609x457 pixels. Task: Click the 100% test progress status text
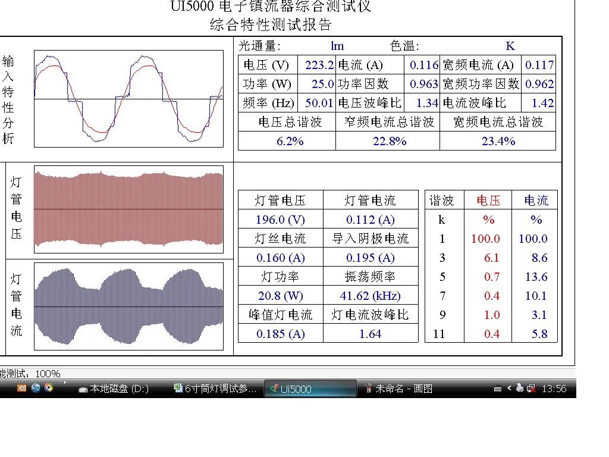(x=48, y=374)
